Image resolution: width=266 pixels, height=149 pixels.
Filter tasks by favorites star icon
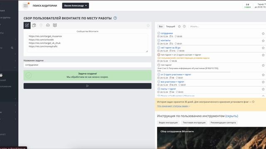click(179, 26)
